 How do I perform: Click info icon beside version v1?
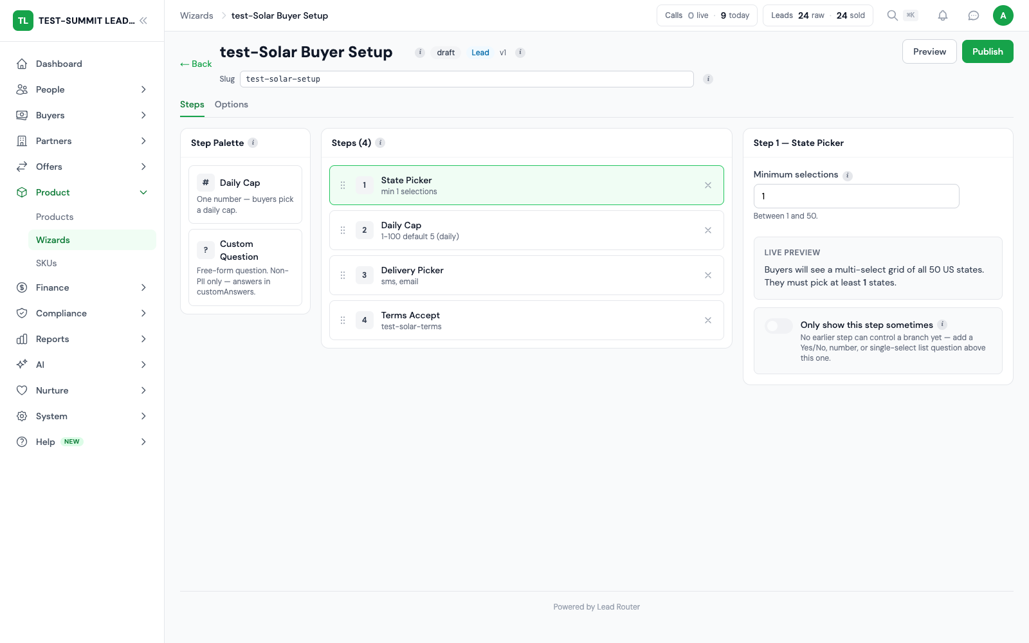point(520,53)
